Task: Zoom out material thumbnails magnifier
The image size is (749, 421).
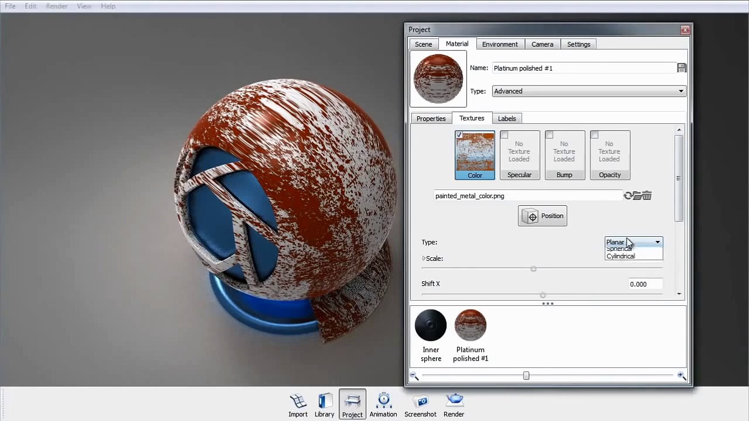Action: click(x=414, y=376)
